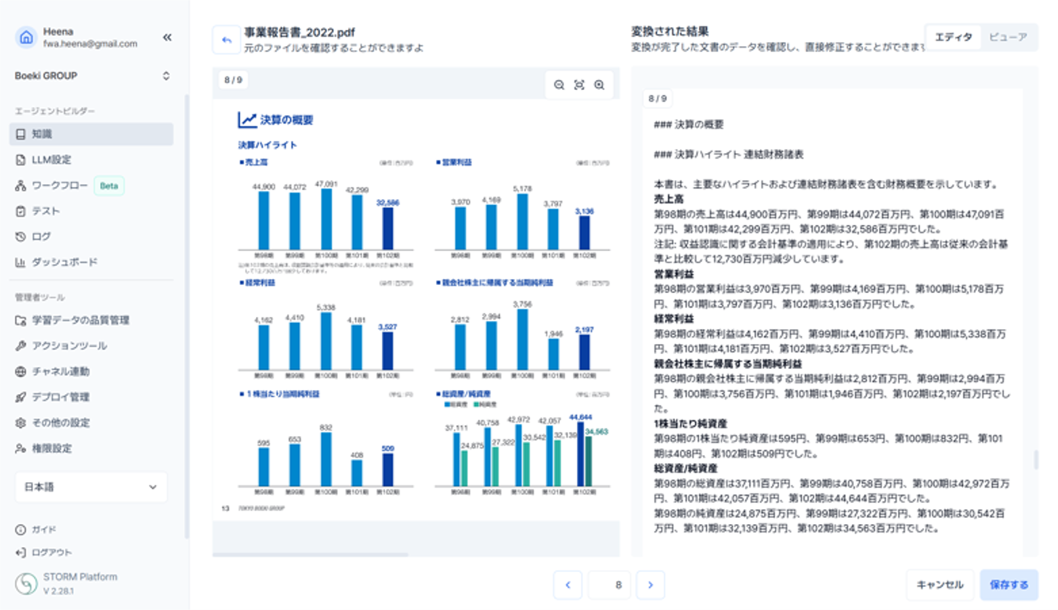The height and width of the screenshot is (610, 1058).
Task: Click the 保存する button
Action: [x=1009, y=585]
